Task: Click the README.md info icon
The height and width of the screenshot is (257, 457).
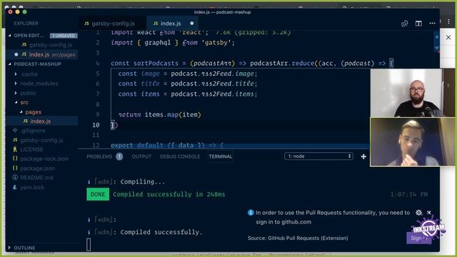Action: tap(15, 178)
